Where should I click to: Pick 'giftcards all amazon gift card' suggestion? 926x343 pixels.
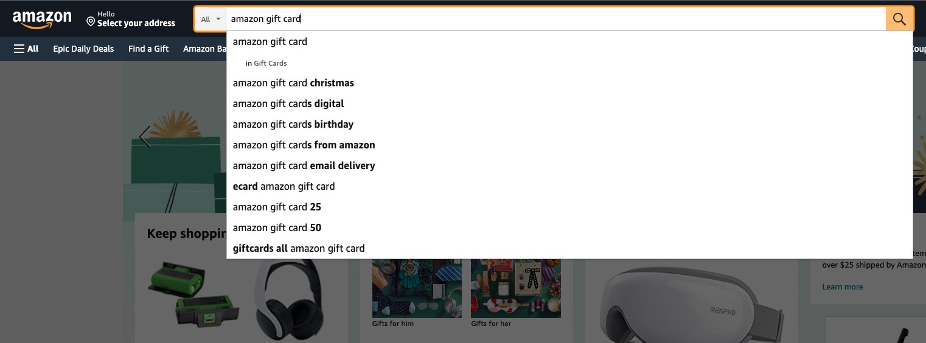[299, 248]
